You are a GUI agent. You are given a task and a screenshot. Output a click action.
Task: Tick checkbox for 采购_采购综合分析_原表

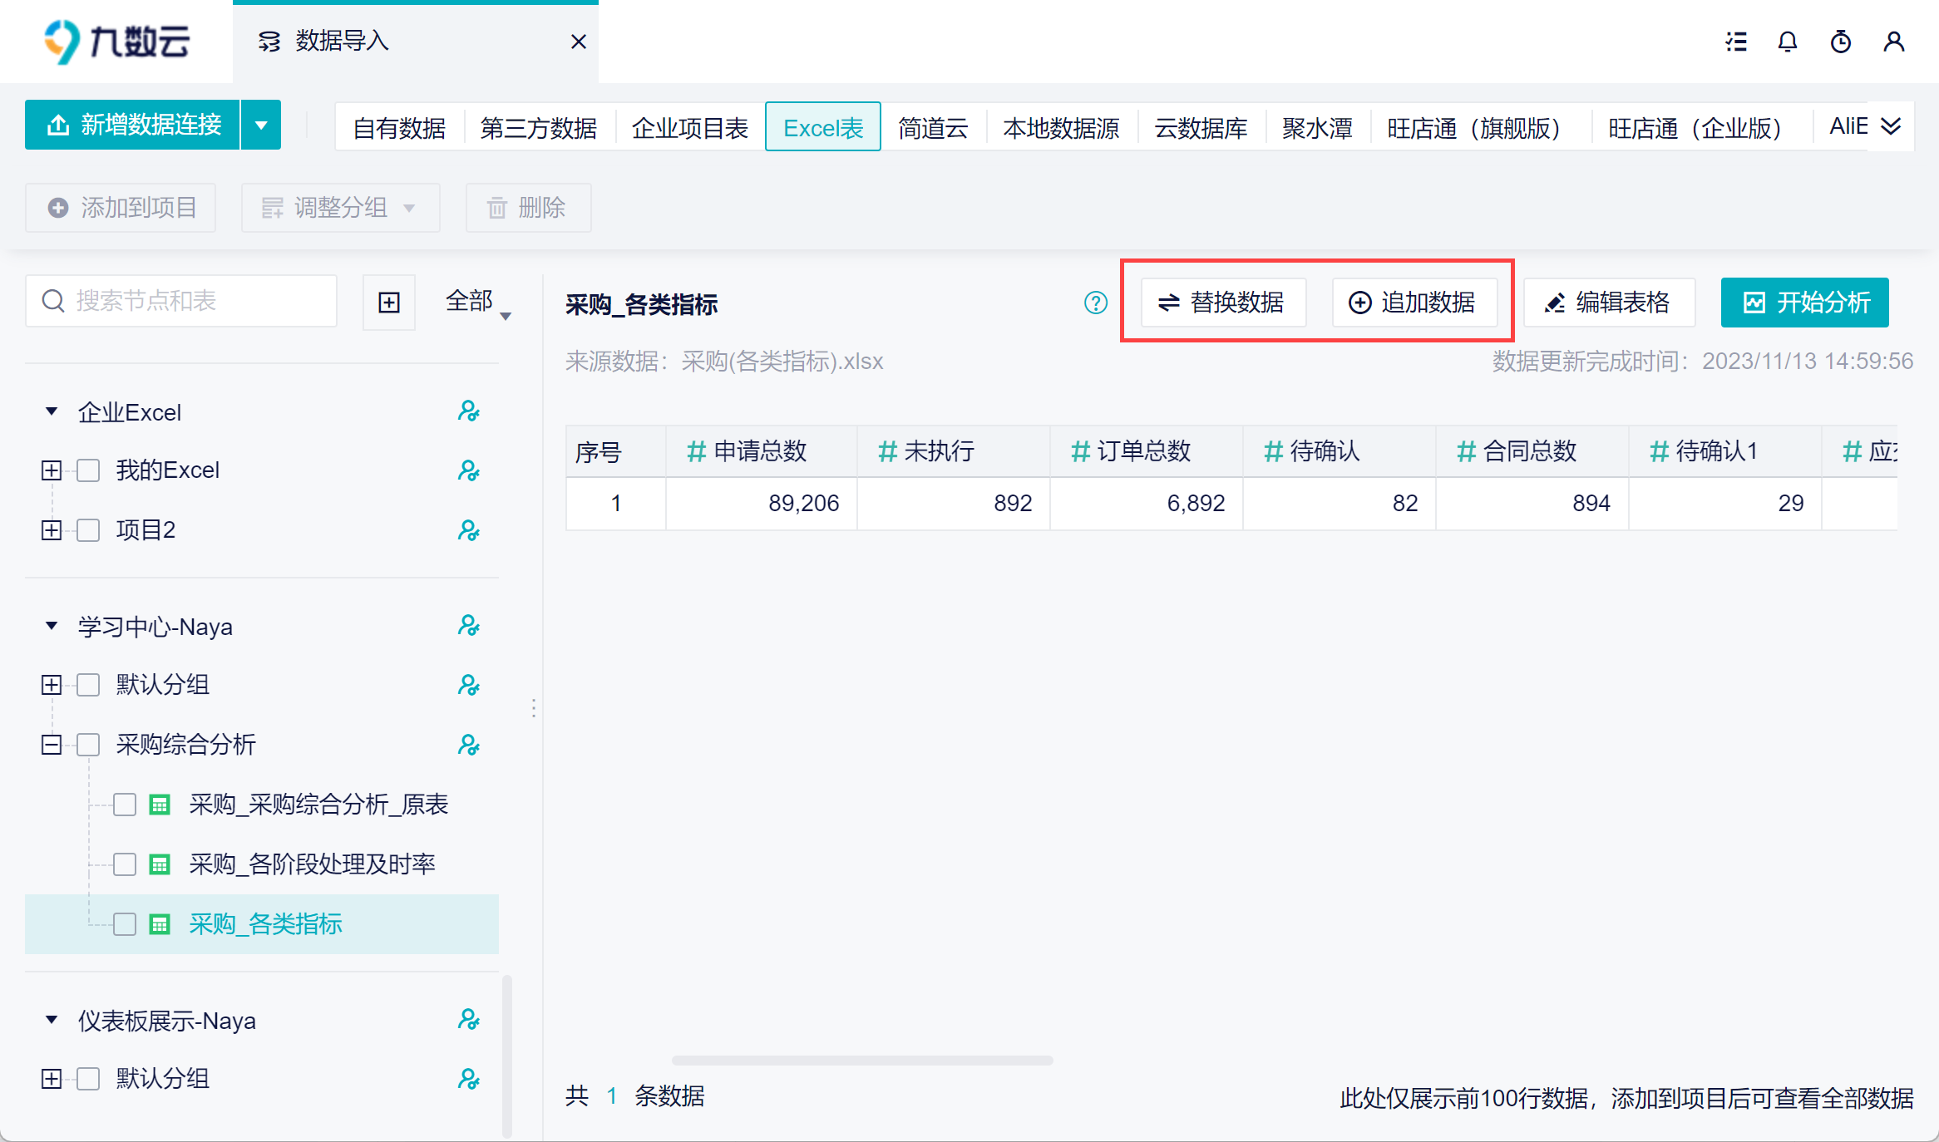[125, 805]
